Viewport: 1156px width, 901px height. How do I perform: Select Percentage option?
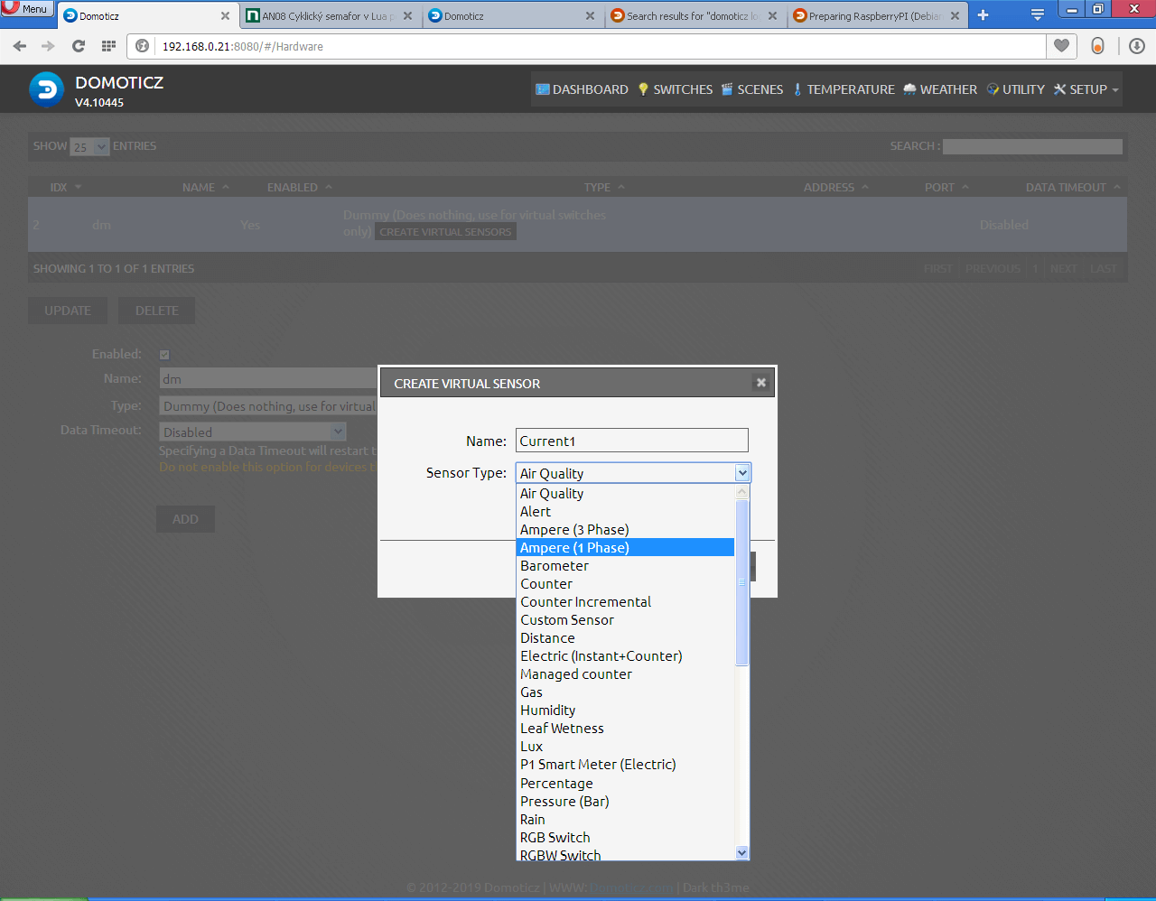coord(625,784)
